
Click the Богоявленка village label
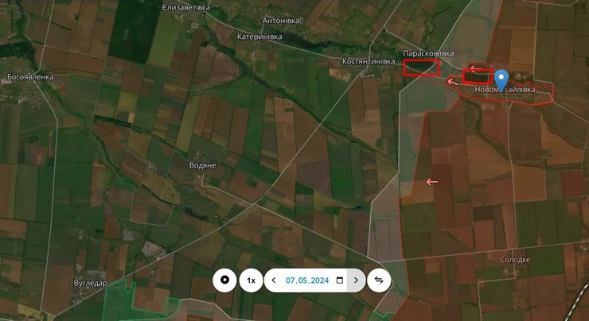click(x=29, y=77)
